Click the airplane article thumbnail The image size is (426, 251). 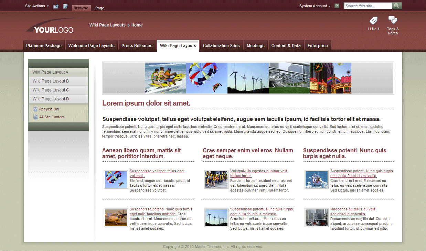(x=116, y=218)
